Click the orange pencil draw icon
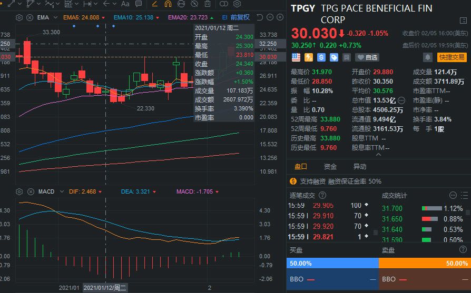The image size is (471, 293). (x=155, y=4)
